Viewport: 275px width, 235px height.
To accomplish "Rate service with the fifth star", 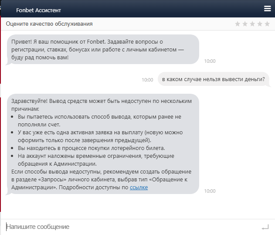I will tap(267, 24).
